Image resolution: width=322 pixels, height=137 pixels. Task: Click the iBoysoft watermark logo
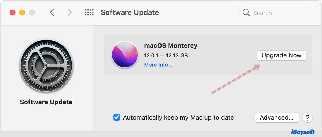click(x=303, y=132)
